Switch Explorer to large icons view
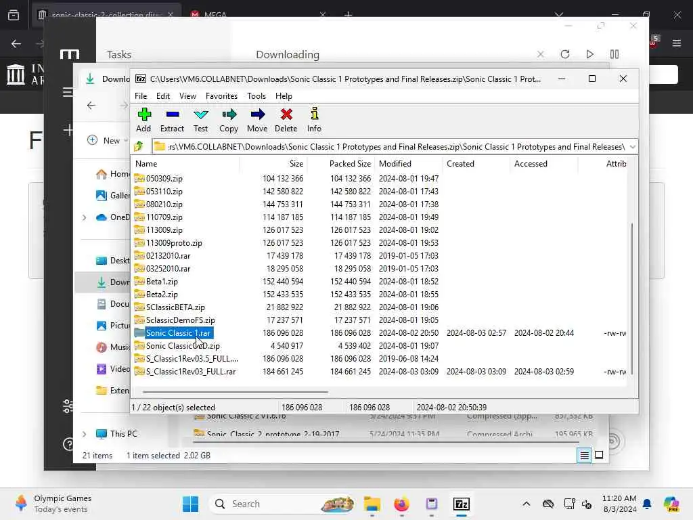Screen dimensions: 693x520 599,455
